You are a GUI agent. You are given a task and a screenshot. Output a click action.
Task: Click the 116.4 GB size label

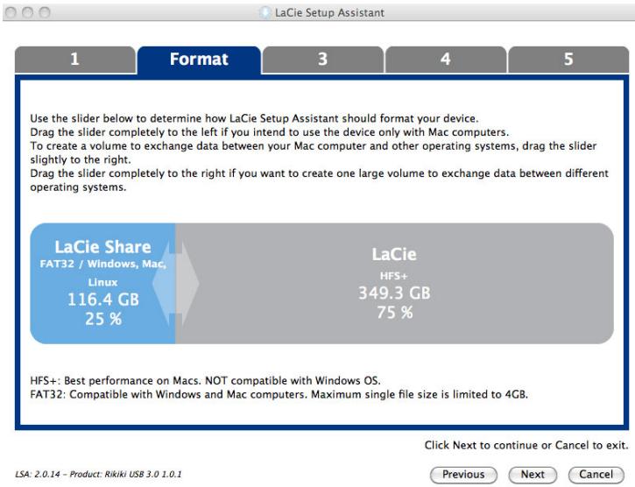point(102,300)
